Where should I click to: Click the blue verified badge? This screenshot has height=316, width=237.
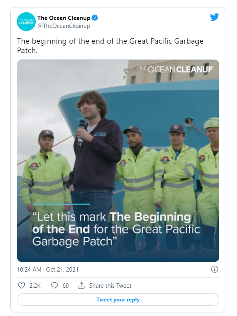(95, 18)
